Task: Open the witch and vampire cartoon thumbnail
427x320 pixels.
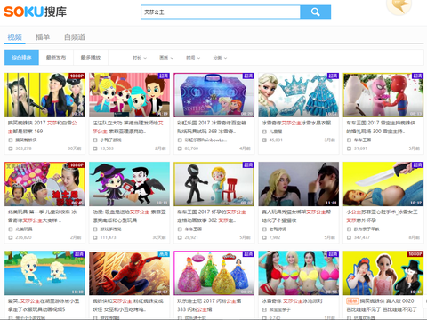Action: (x=129, y=184)
